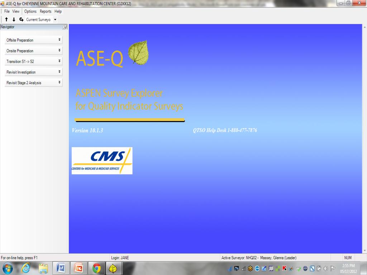
Task: Expand the Onsite Preparation section chevron
Action: [59, 50]
